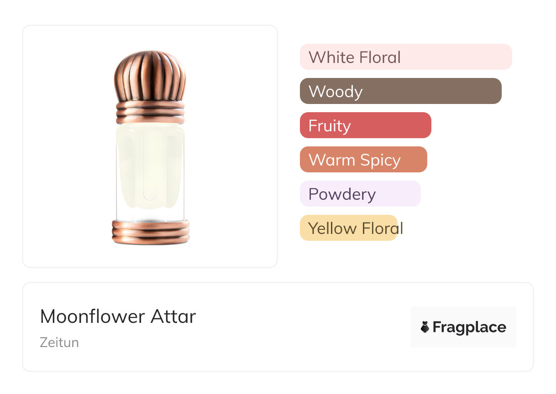The width and height of the screenshot is (556, 394).
Task: Click the Yellow Floral accord bar
Action: (x=348, y=228)
